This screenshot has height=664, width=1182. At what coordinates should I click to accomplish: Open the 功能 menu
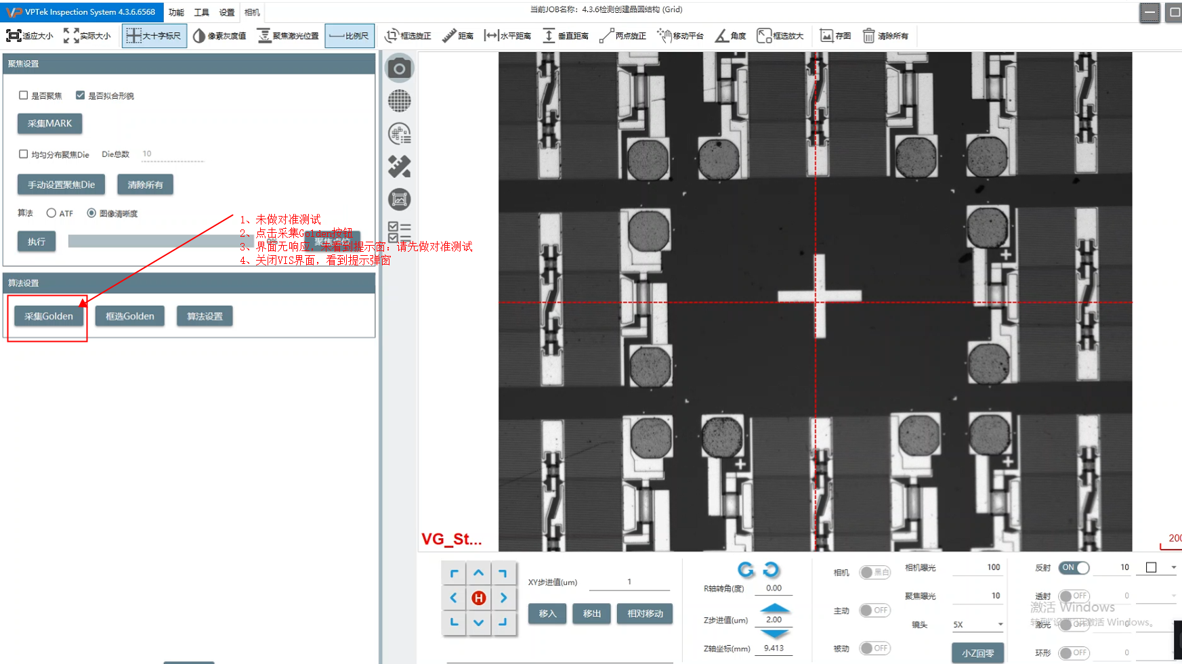coord(176,12)
